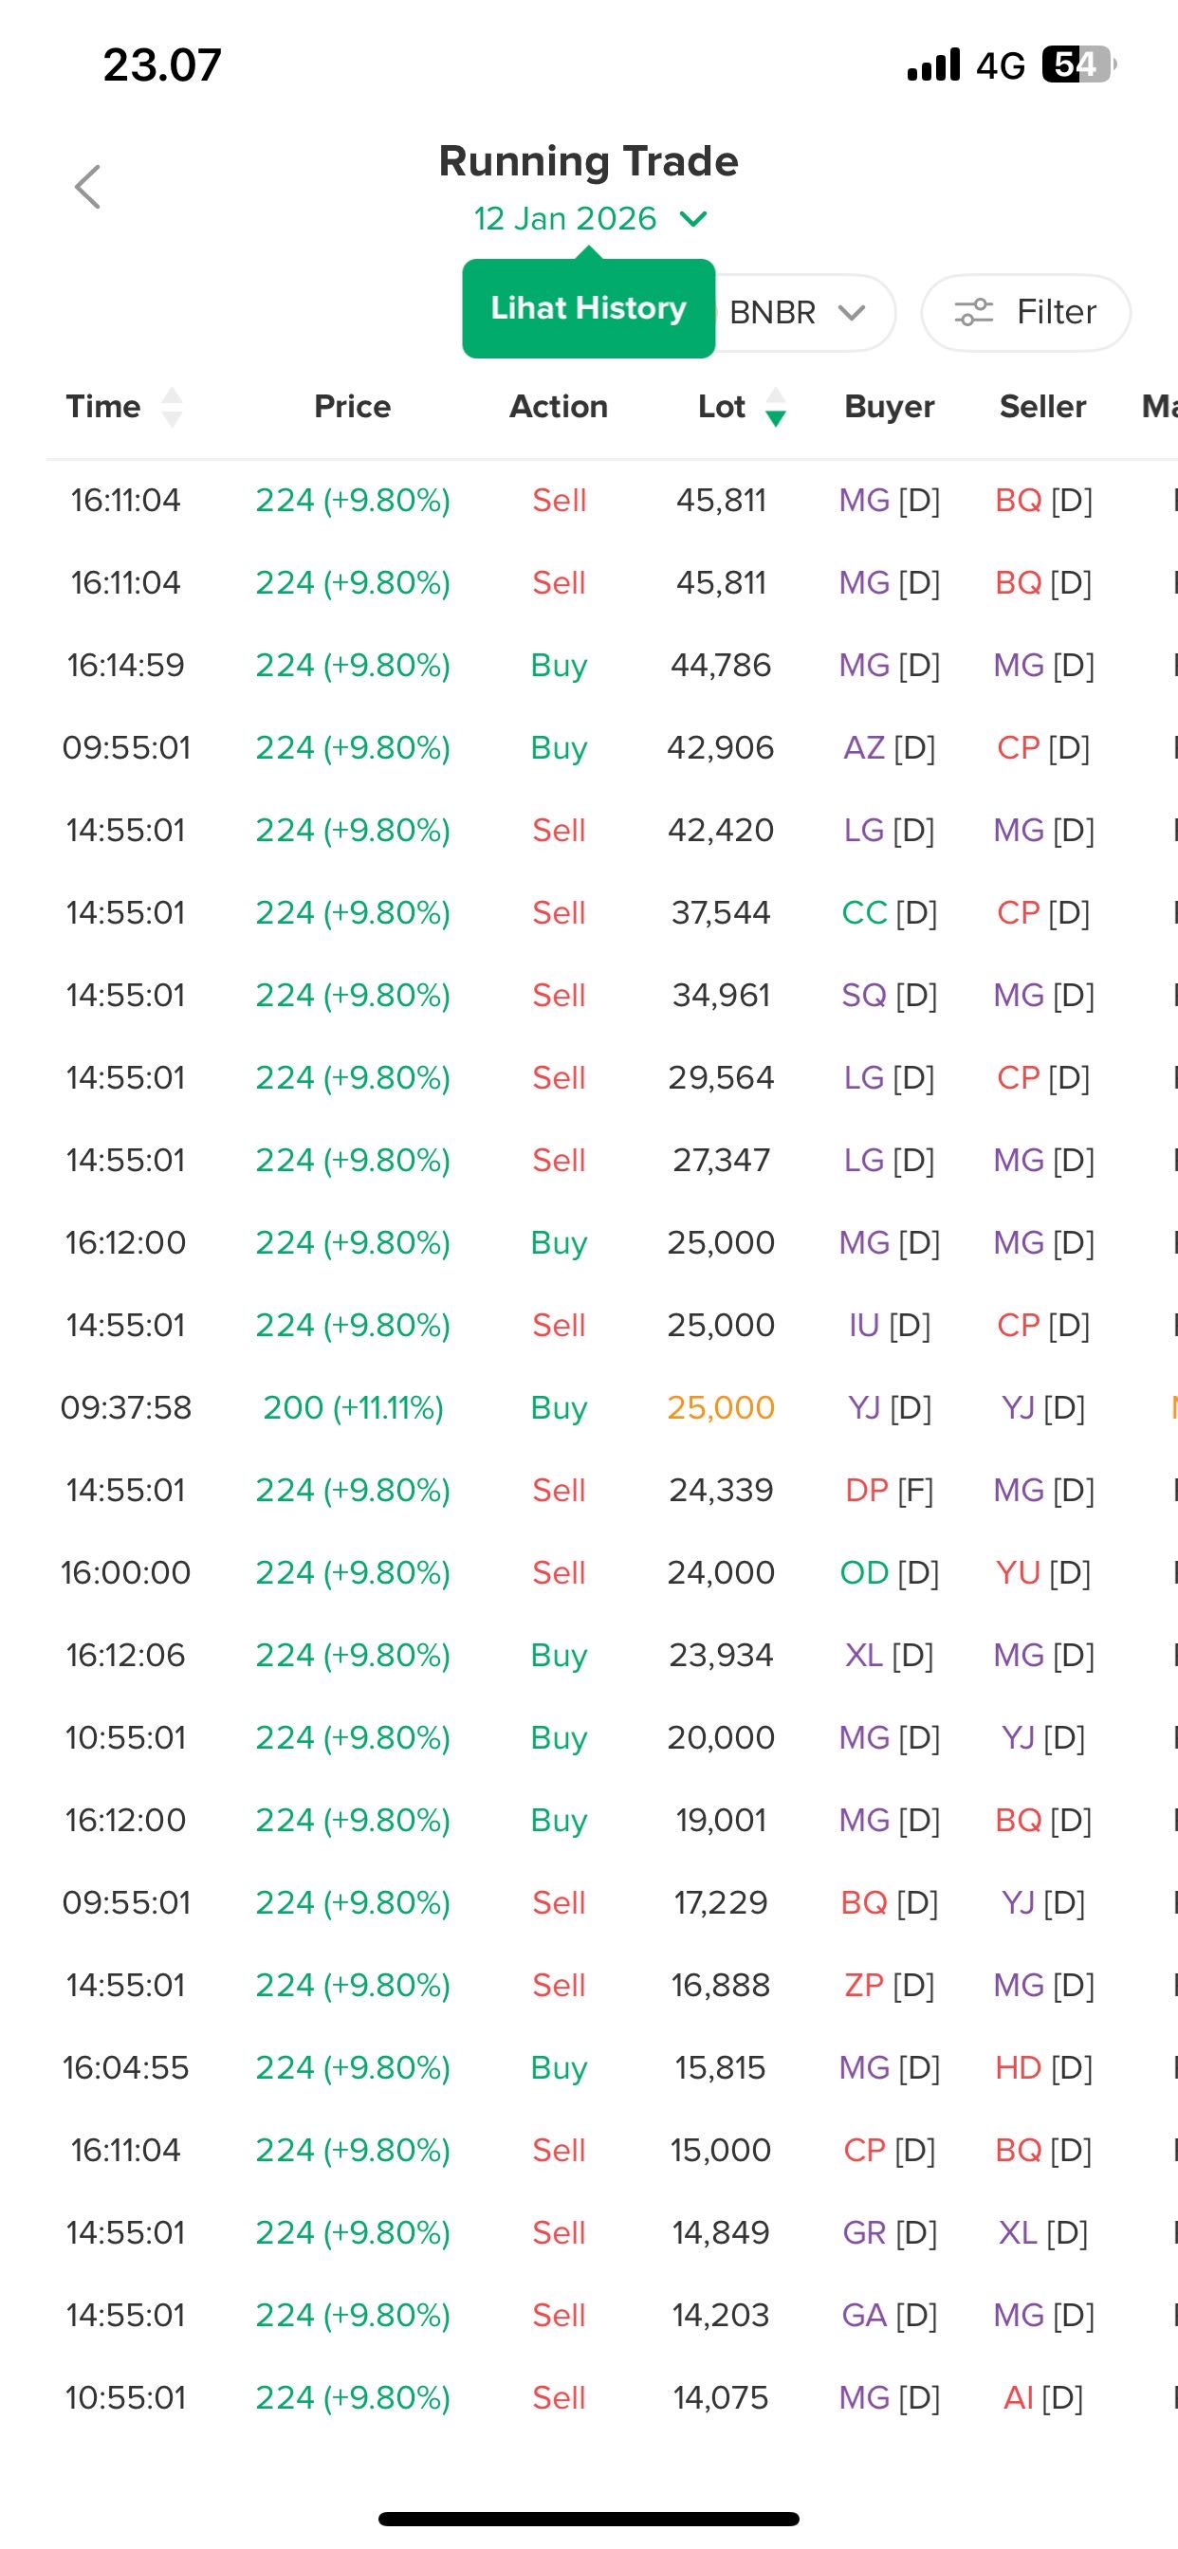Tap the home indicator bar at bottom

[x=588, y=2519]
